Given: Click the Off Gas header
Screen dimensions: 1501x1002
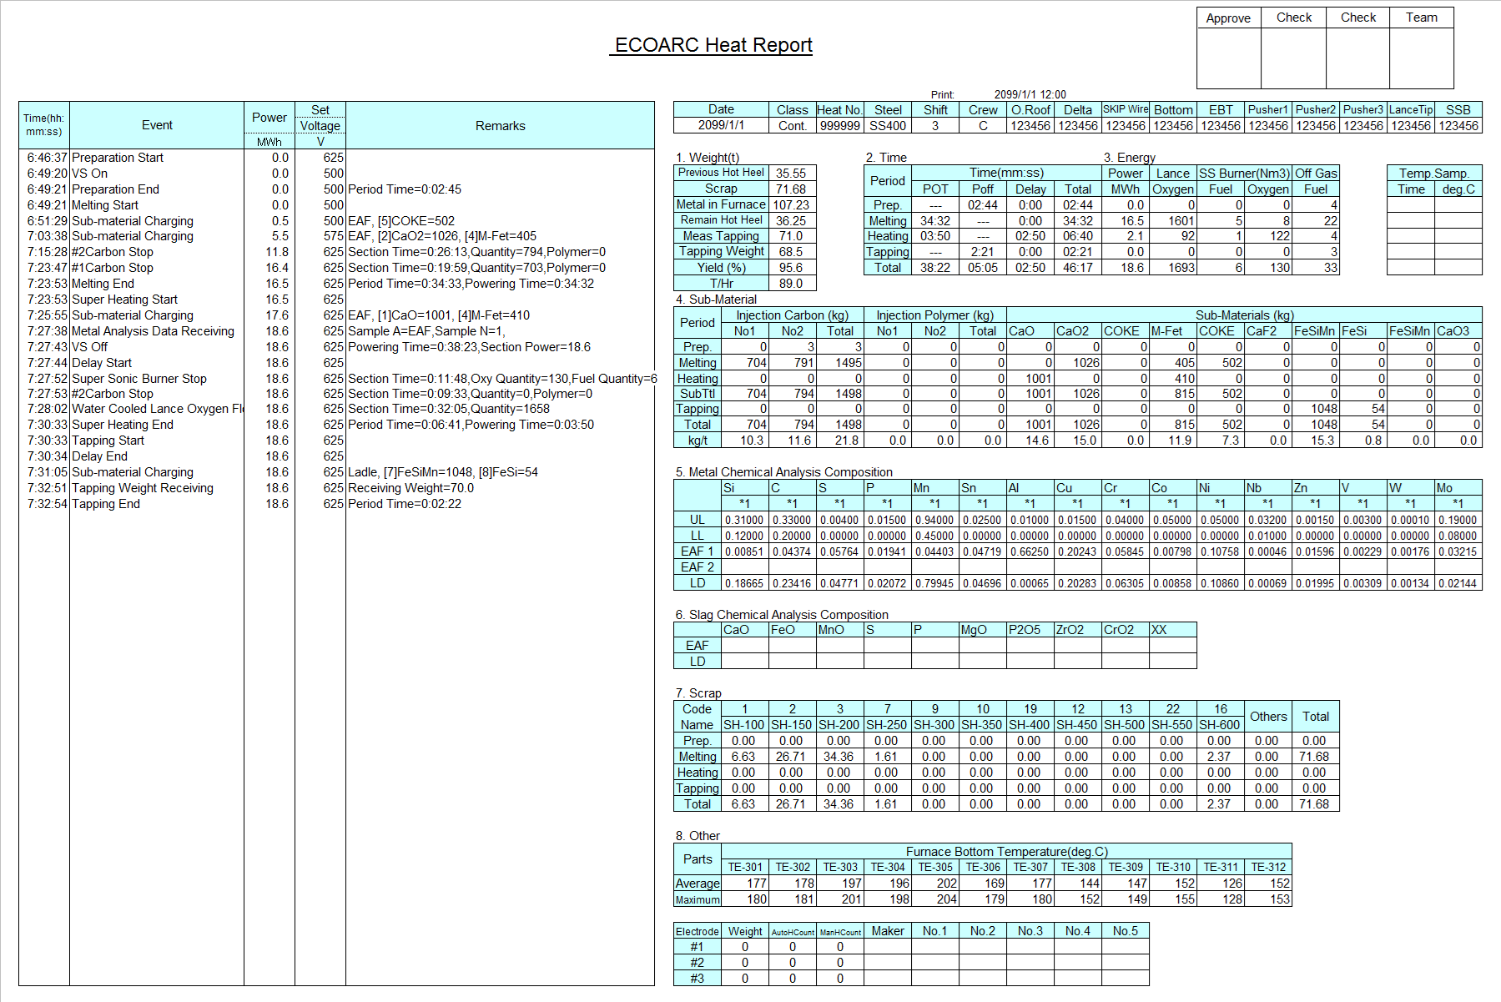Looking at the screenshot, I should [1316, 173].
